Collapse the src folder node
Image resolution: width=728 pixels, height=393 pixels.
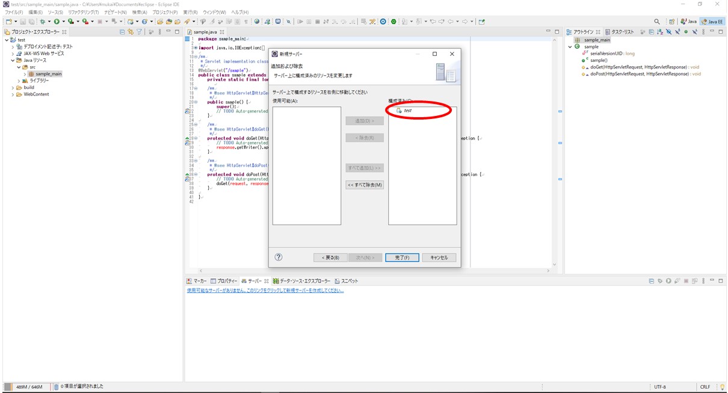19,67
